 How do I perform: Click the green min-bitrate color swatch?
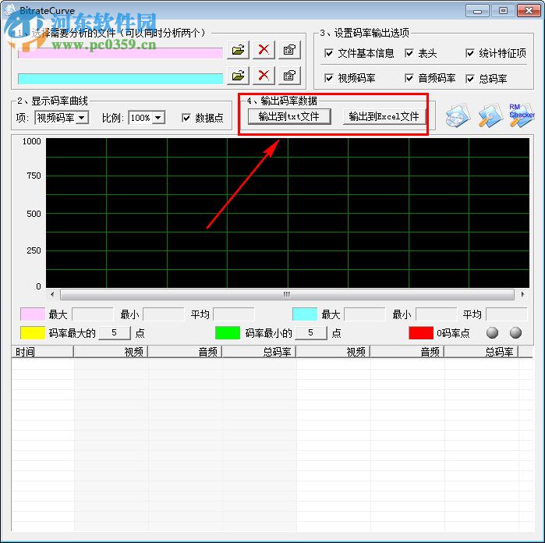pyautogui.click(x=228, y=333)
